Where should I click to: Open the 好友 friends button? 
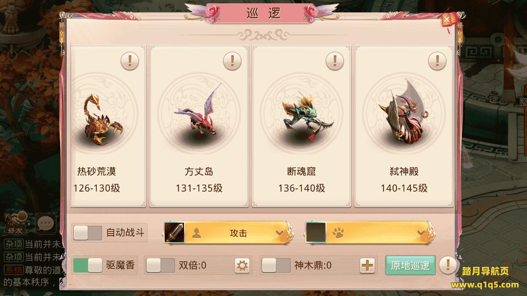17,224
